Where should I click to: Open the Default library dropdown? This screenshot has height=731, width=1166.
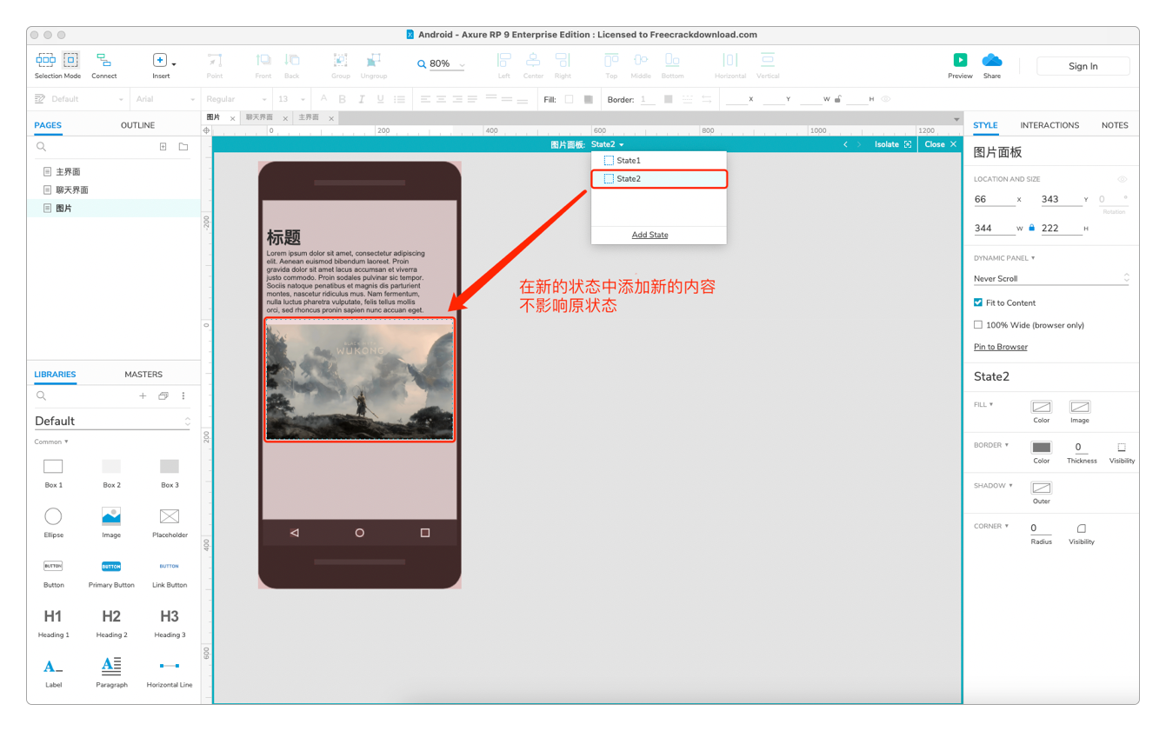[112, 421]
